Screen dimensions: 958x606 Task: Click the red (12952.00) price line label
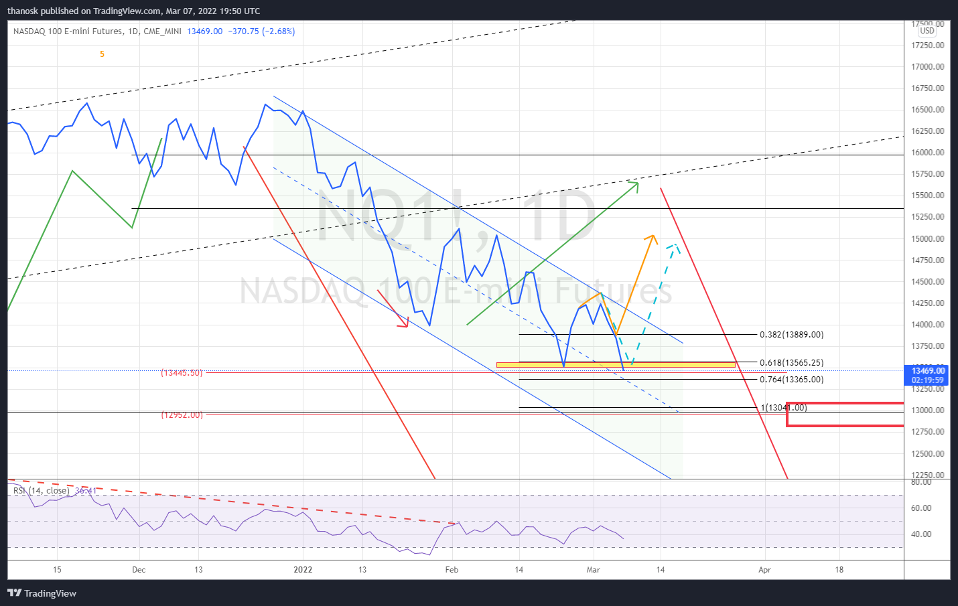coord(182,415)
